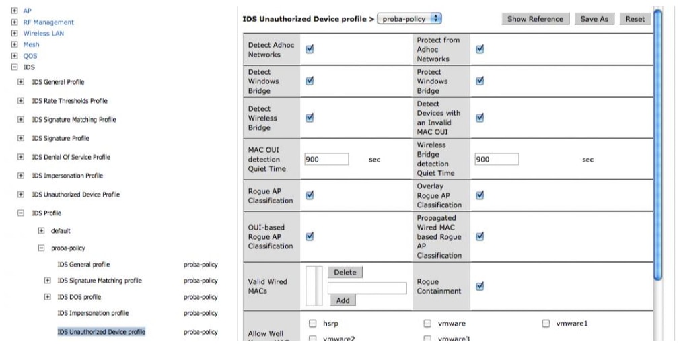Enable the hsrp well-known MAC checkbox
This screenshot has height=344, width=681.
313,324
